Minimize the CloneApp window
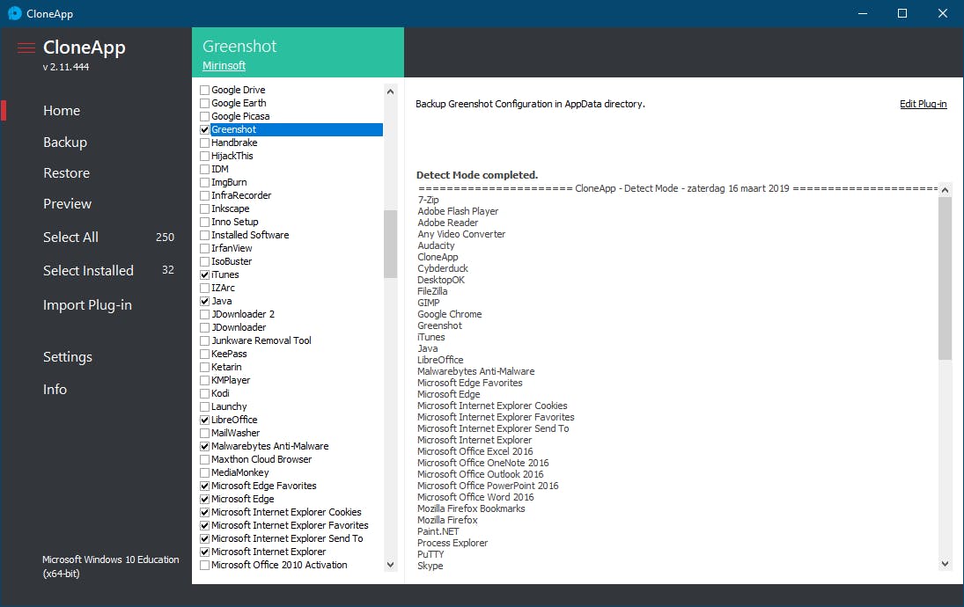Screen dimensions: 964x607 point(863,13)
